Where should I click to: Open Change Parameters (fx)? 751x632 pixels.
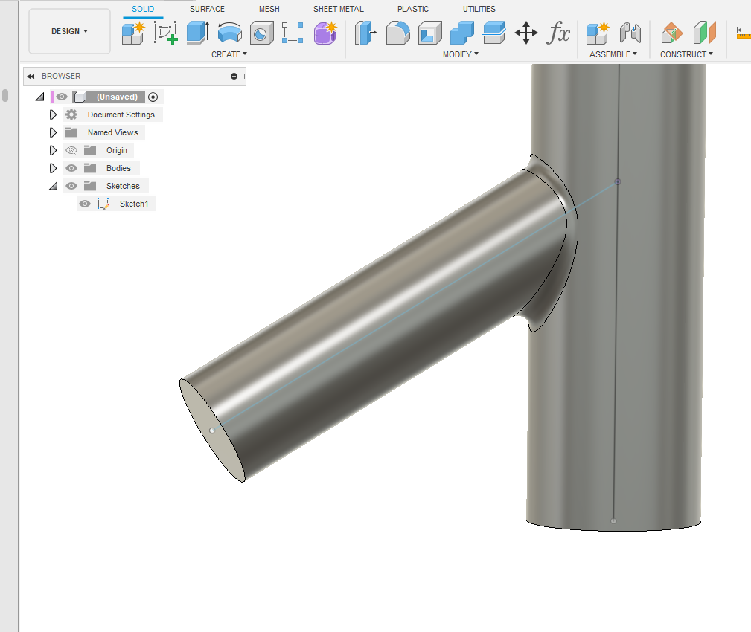click(x=558, y=33)
